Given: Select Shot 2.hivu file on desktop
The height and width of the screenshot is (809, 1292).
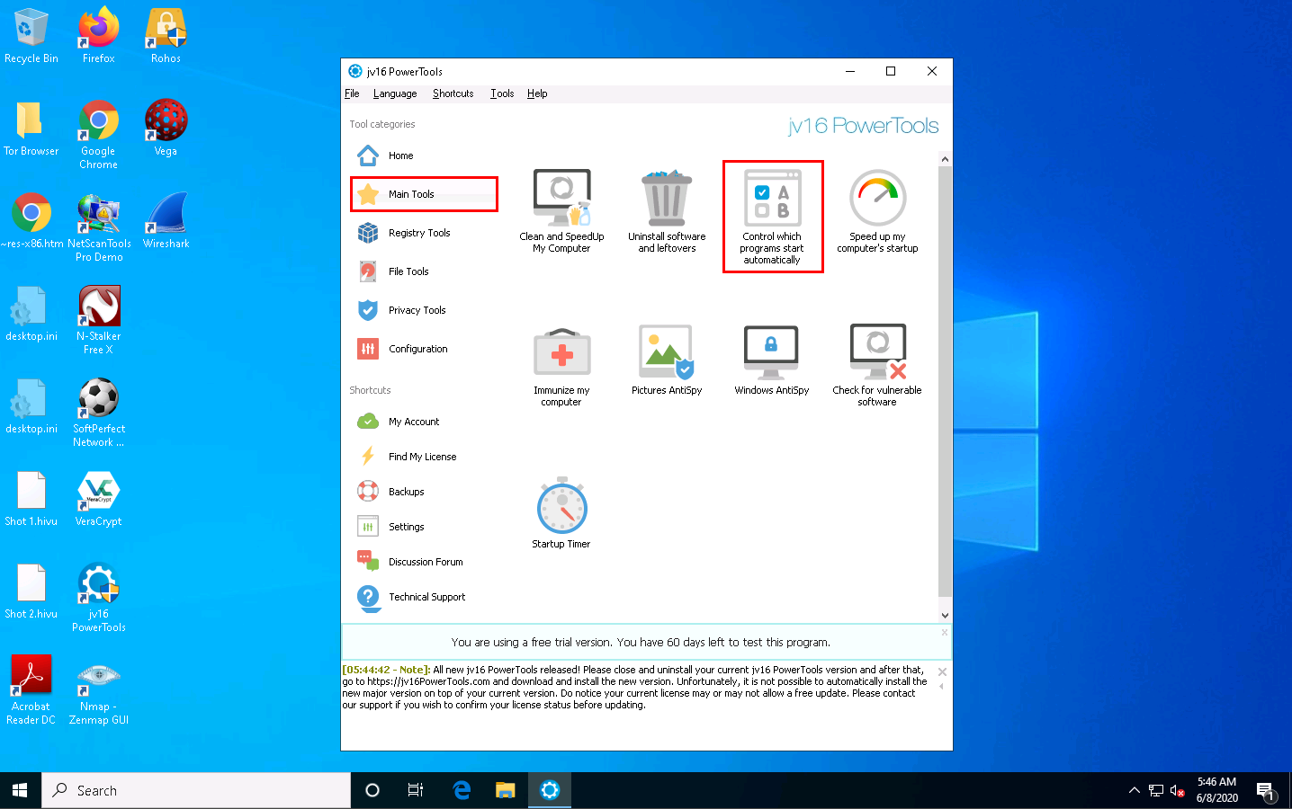Looking at the screenshot, I should coord(31,591).
